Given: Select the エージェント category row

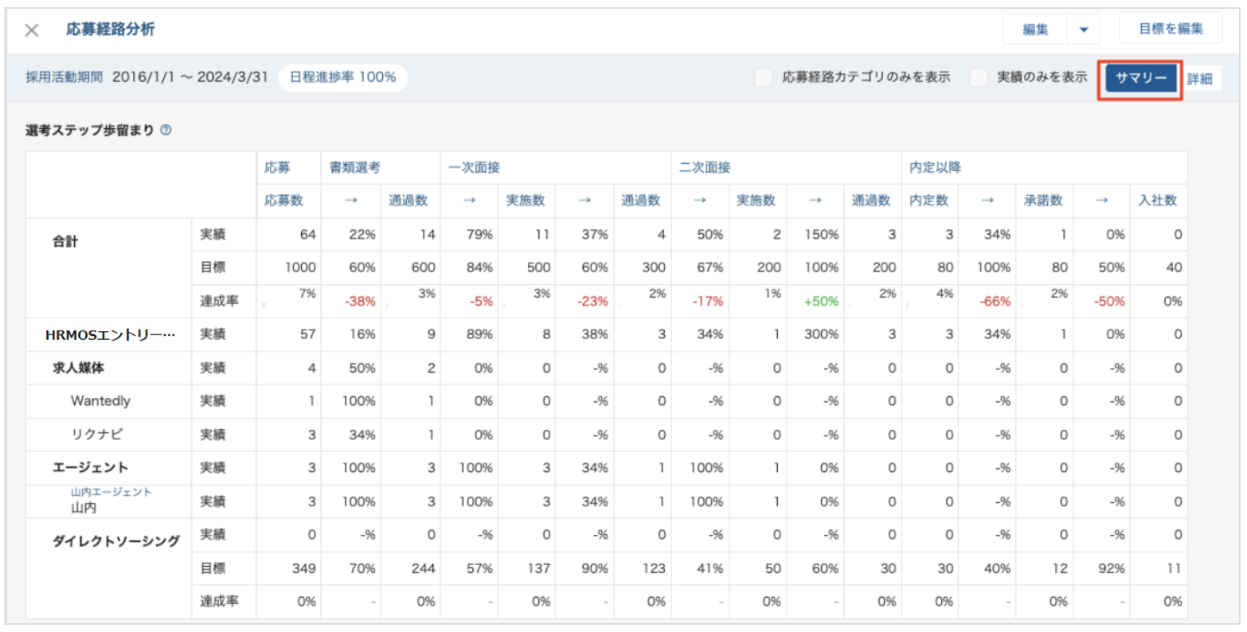Looking at the screenshot, I should coord(90,467).
